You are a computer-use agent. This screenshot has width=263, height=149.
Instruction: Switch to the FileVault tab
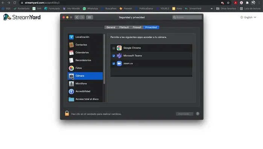tap(124, 27)
